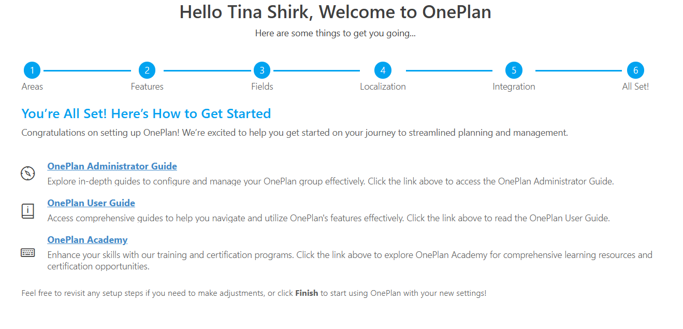Choose the Integration step label
Viewport: 683px width, 329px height.
click(x=514, y=87)
